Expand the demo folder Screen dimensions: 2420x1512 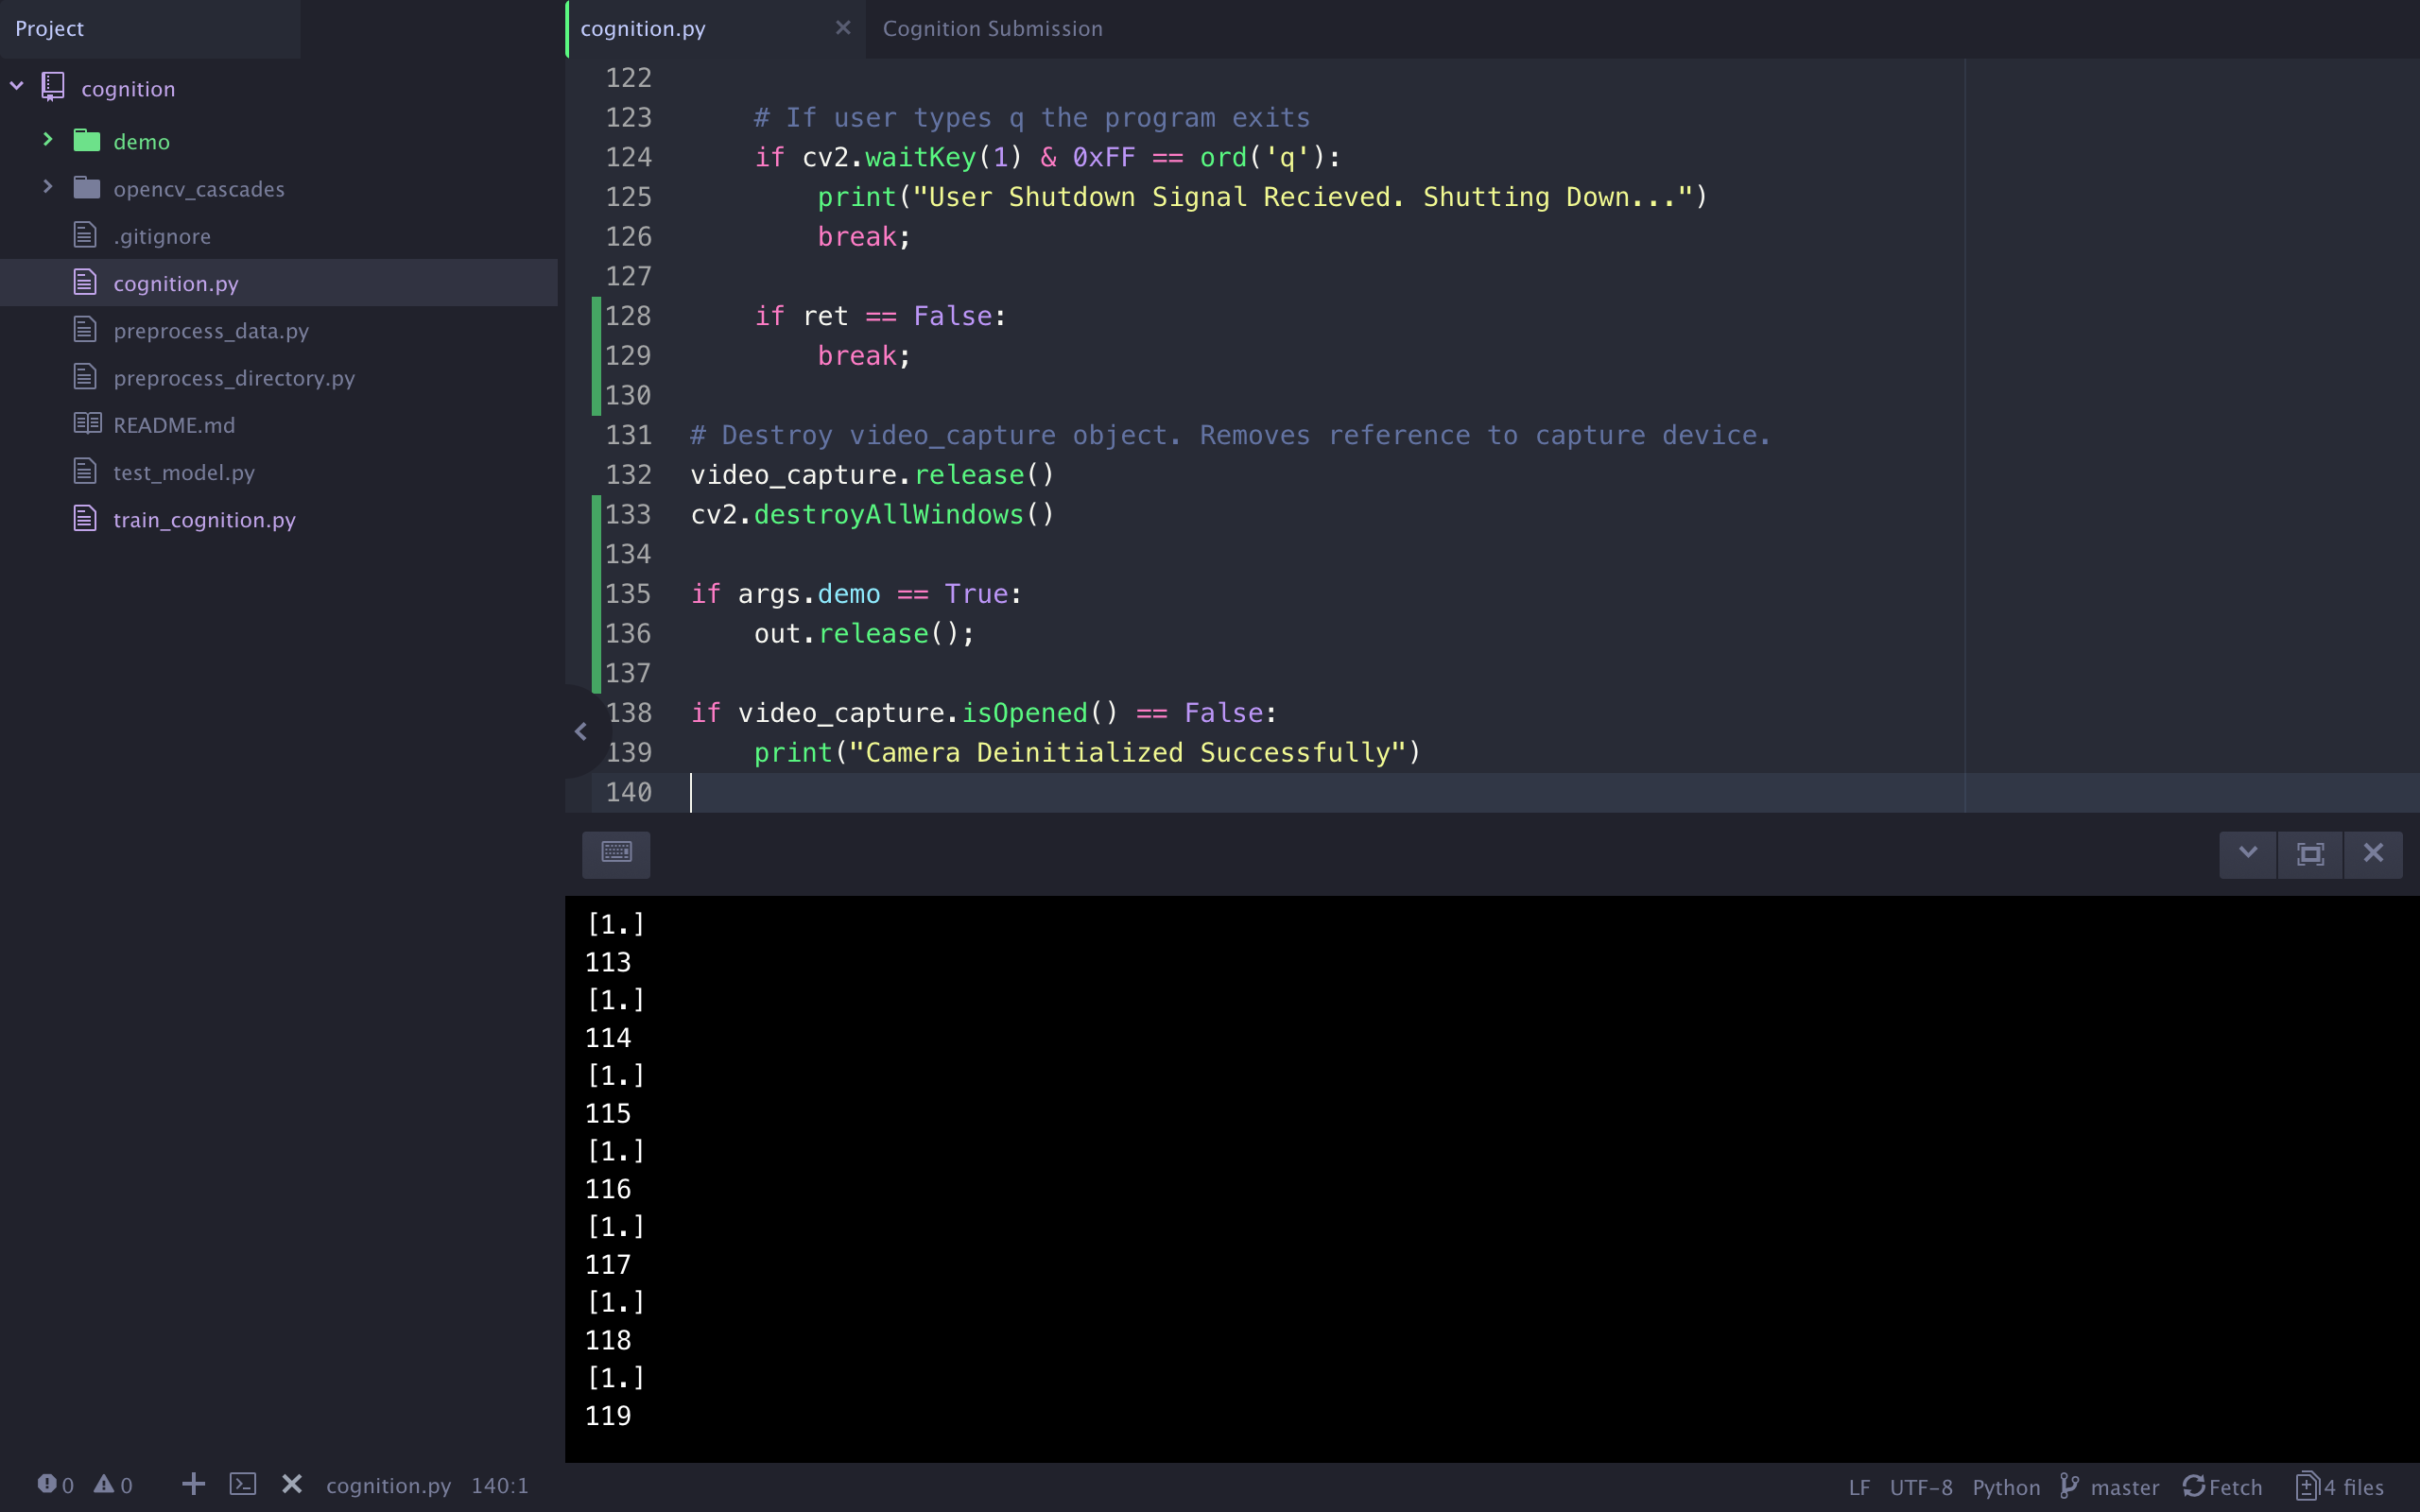(47, 140)
